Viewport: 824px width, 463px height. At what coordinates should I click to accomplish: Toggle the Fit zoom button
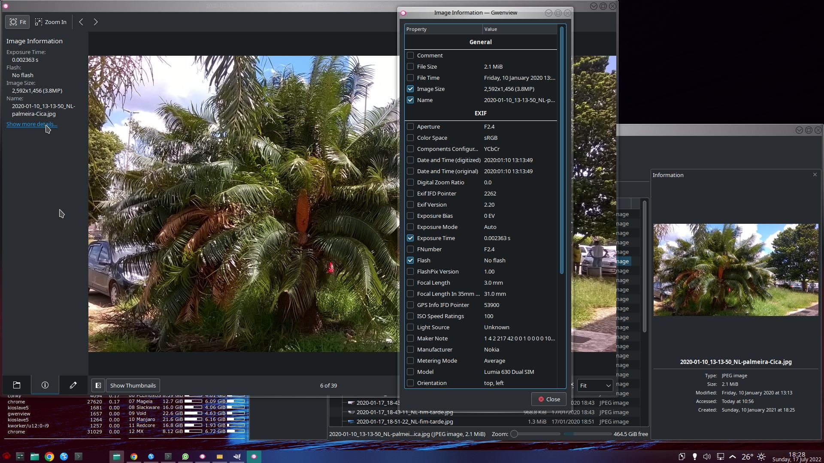click(18, 22)
